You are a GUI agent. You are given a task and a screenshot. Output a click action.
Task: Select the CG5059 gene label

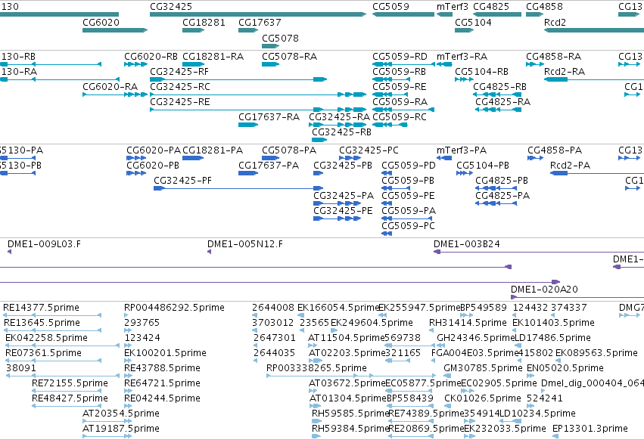click(390, 7)
